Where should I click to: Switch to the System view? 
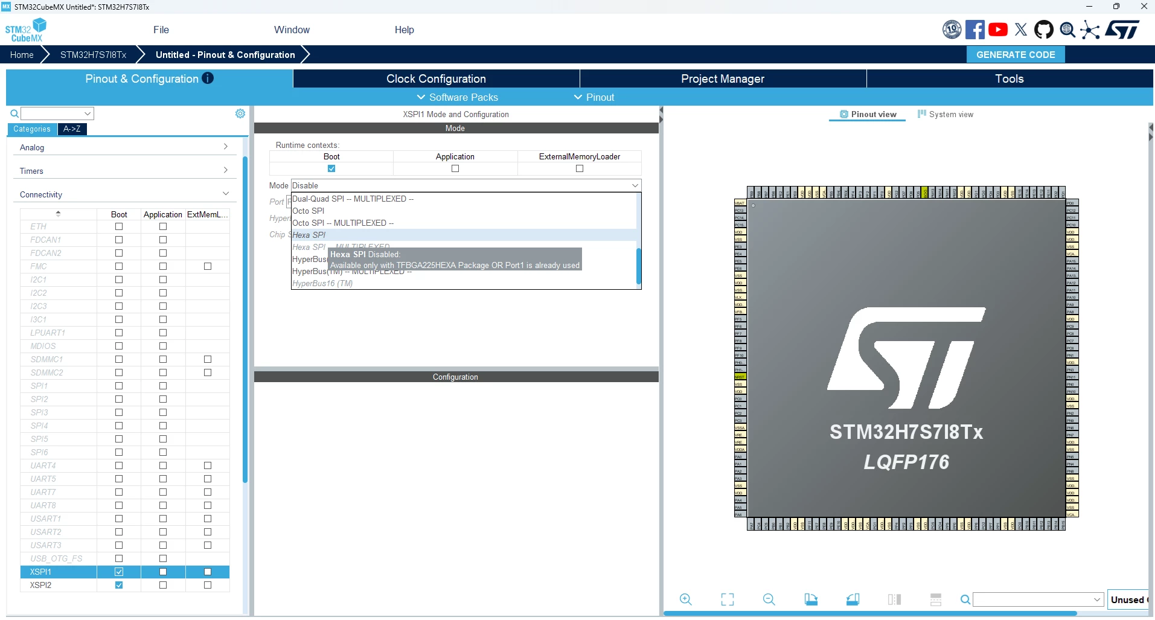click(945, 114)
